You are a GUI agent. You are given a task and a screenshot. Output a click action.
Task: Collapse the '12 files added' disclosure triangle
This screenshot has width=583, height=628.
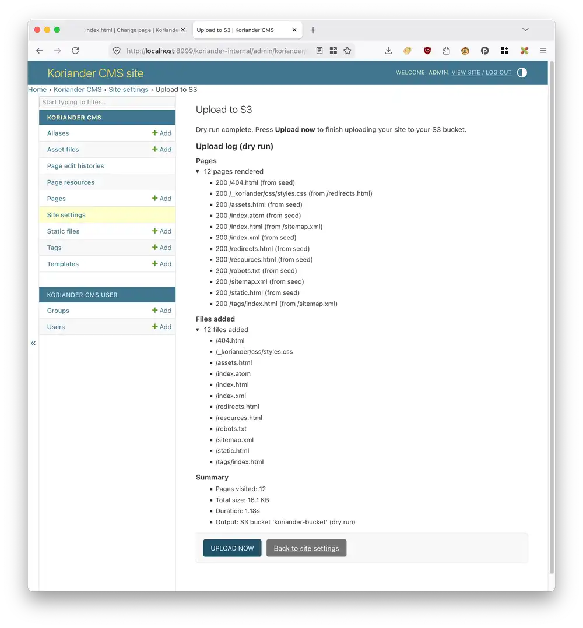[x=198, y=330]
